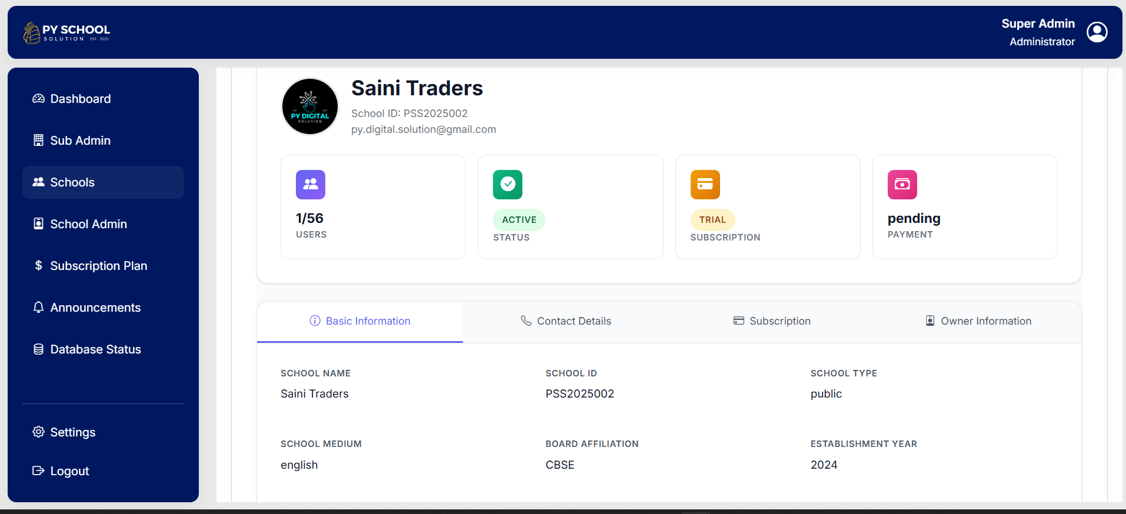This screenshot has width=1126, height=514.
Task: Open Settings from sidebar
Action: [x=103, y=432]
